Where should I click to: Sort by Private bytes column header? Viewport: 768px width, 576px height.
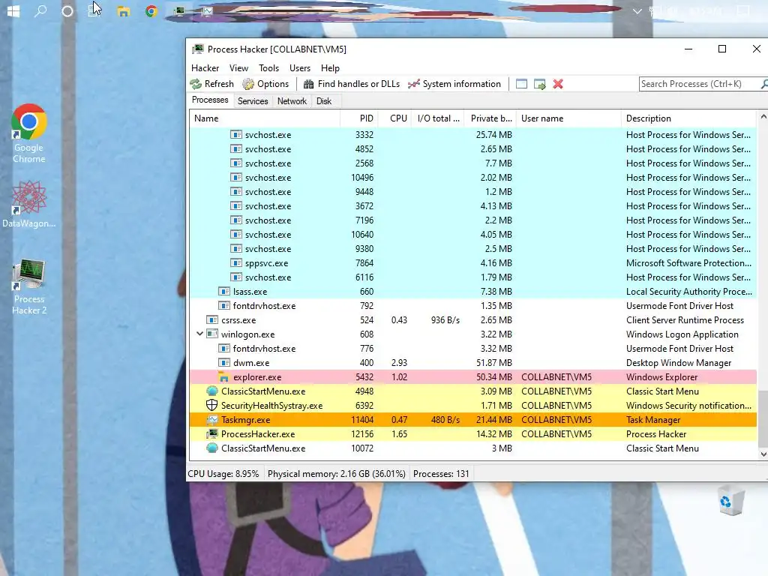coord(490,118)
